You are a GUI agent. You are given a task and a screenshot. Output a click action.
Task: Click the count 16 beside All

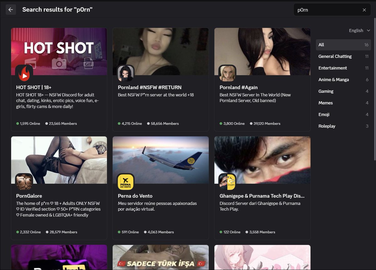tap(366, 45)
